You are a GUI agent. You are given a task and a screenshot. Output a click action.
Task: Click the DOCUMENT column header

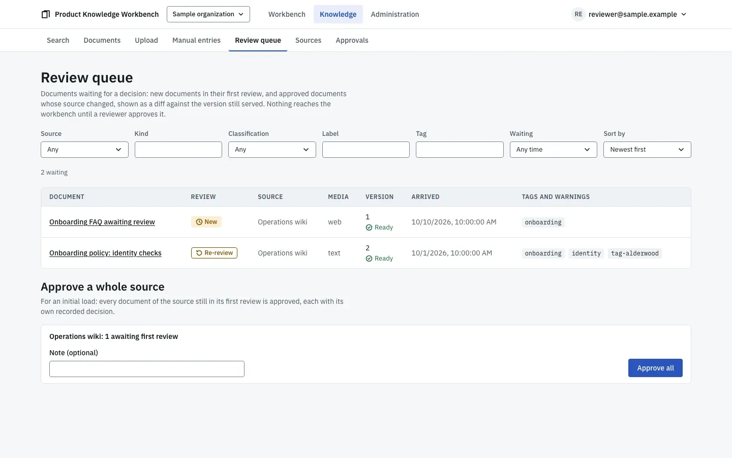67,197
